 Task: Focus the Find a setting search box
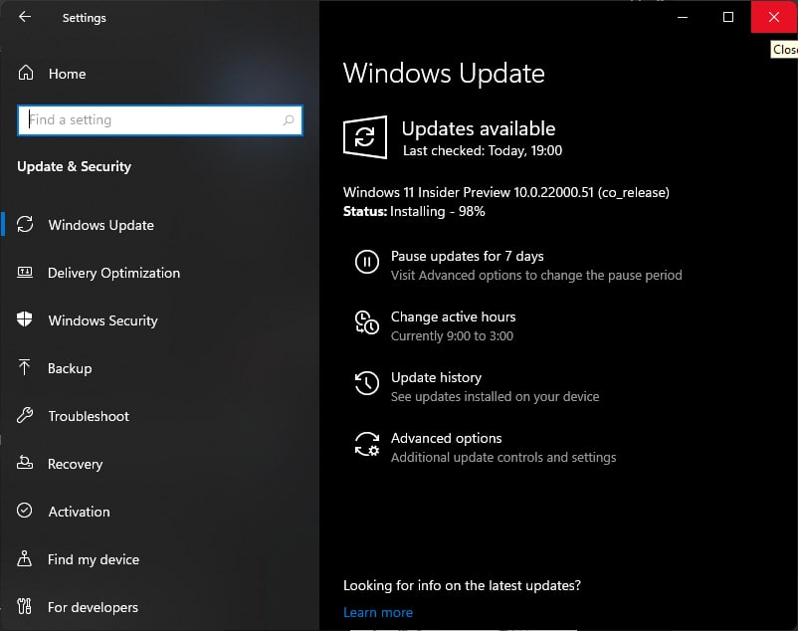pyautogui.click(x=160, y=120)
